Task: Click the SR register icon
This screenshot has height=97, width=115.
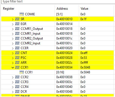Action: [x=17, y=19]
